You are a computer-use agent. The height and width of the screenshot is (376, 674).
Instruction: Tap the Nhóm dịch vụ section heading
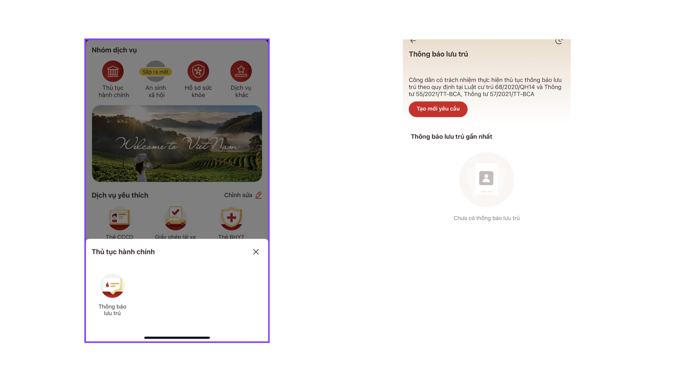pos(114,50)
